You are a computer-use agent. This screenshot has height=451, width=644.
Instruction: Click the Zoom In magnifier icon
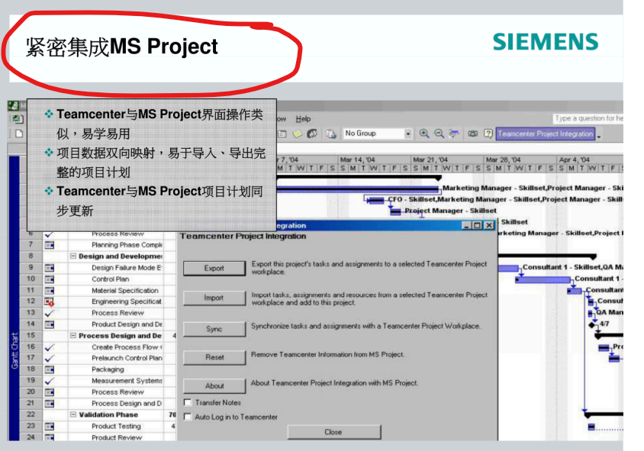[x=423, y=134]
